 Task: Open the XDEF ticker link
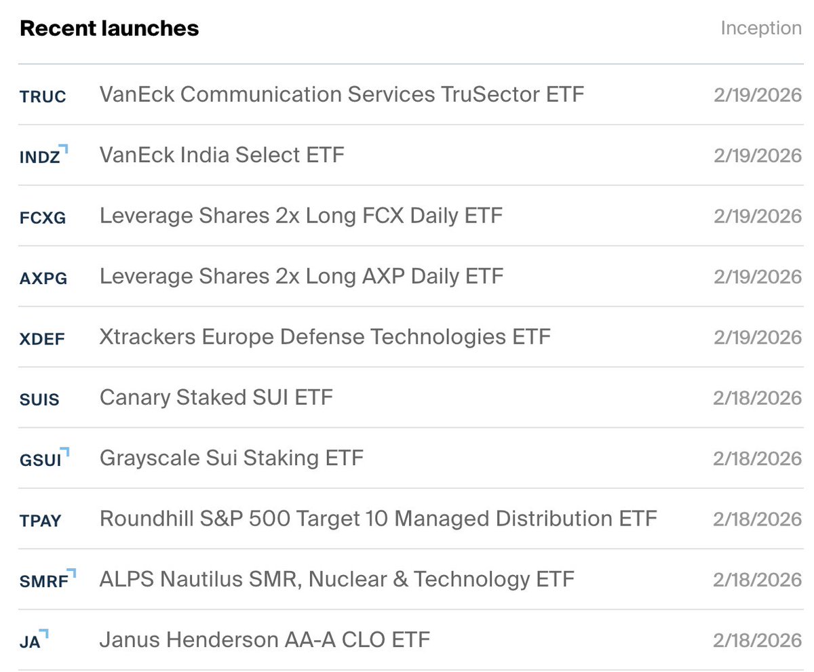42,338
